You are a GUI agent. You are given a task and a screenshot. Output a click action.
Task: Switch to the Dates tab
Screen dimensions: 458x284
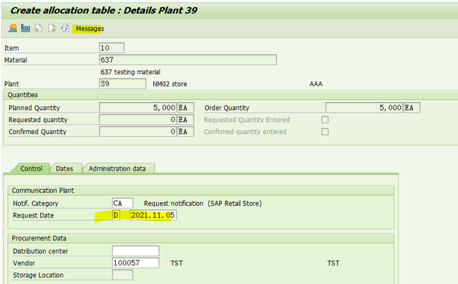64,168
